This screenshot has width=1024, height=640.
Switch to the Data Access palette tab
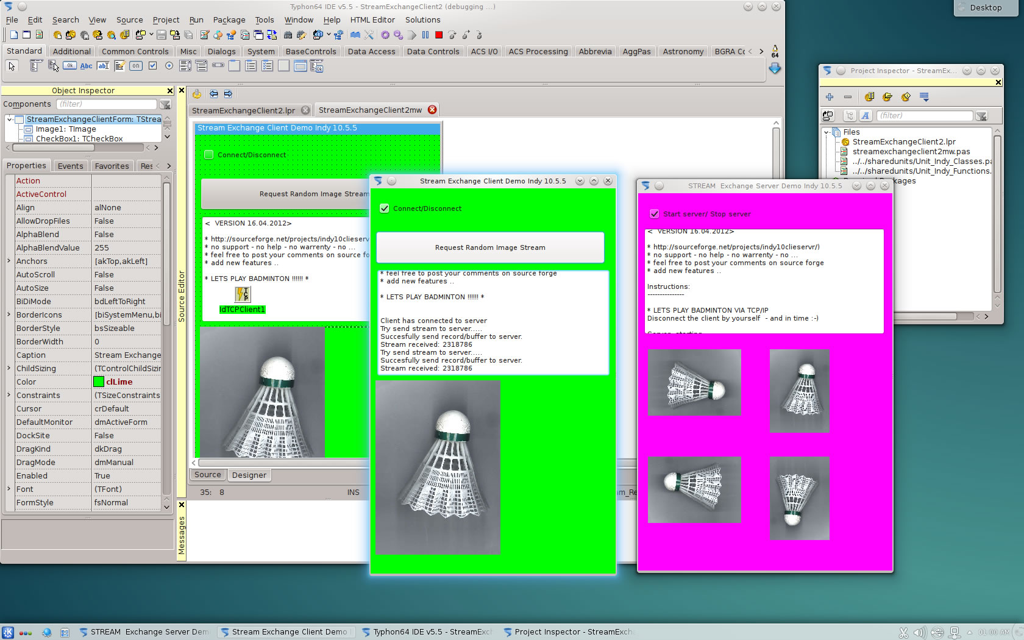tap(371, 51)
